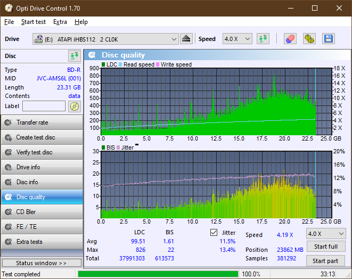Open the Drive selection dropdown

point(105,39)
